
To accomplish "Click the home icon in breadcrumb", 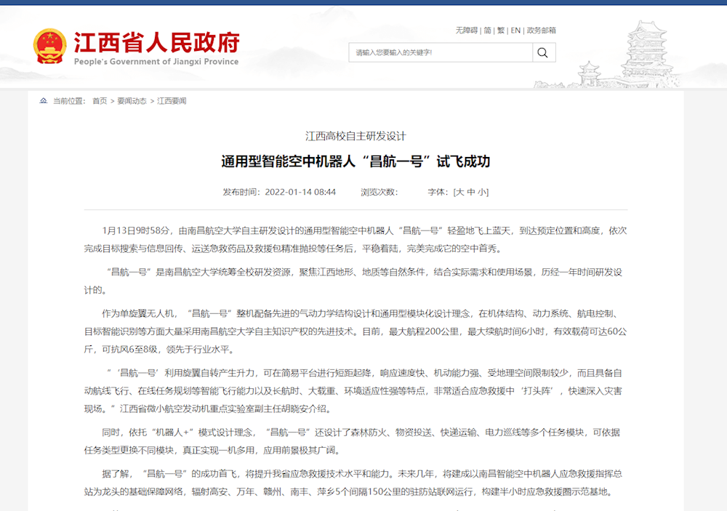I will tap(44, 101).
